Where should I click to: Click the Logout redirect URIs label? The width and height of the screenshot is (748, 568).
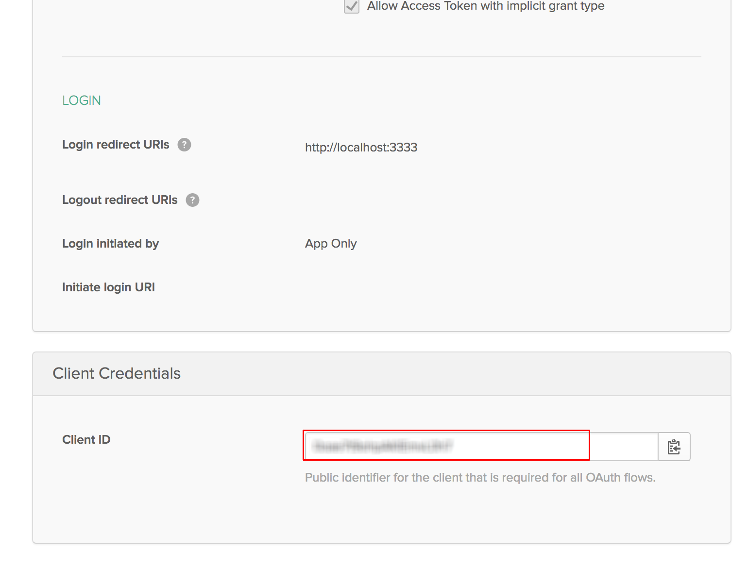coord(119,200)
